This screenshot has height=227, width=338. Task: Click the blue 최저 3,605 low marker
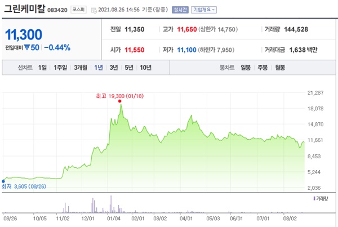[3, 181]
